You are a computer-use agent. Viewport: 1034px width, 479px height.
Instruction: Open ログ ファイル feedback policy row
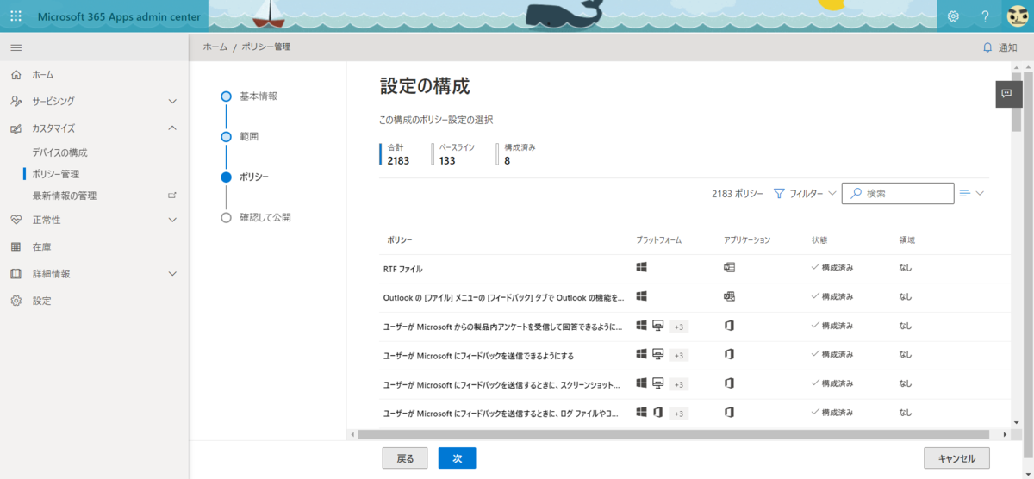501,413
